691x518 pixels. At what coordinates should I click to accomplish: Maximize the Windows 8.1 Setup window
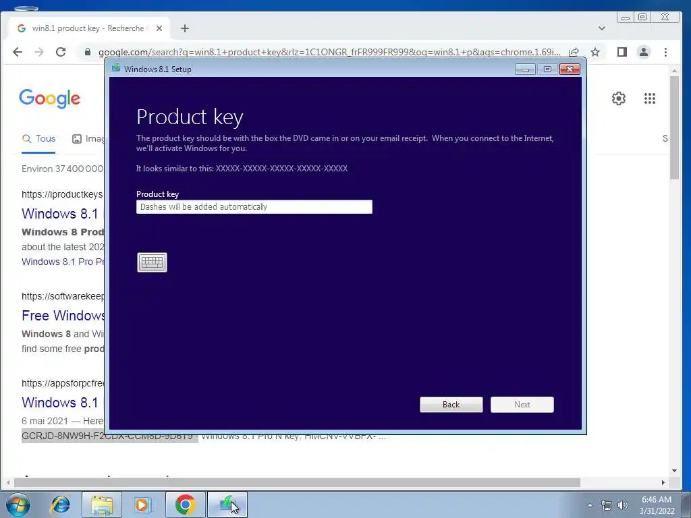547,69
